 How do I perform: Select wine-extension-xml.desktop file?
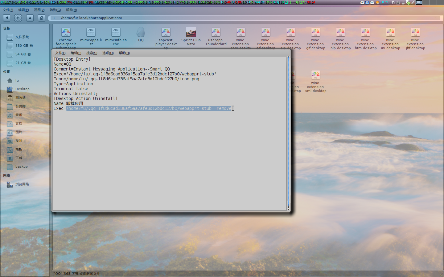pos(316,81)
